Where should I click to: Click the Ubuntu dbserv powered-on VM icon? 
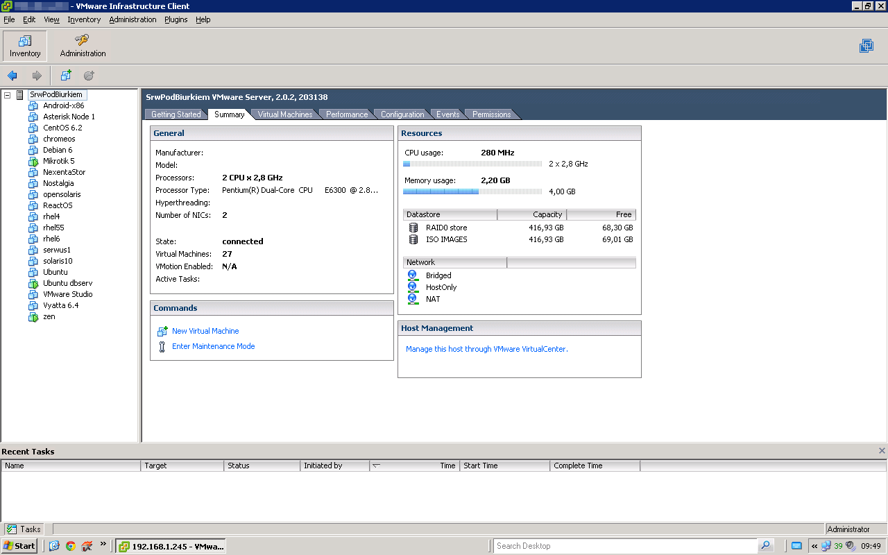coord(33,283)
